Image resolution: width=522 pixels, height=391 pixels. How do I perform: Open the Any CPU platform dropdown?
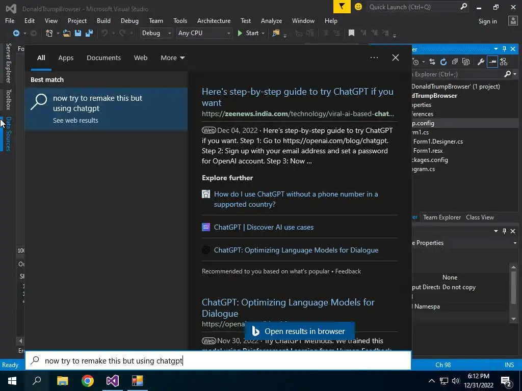[204, 33]
